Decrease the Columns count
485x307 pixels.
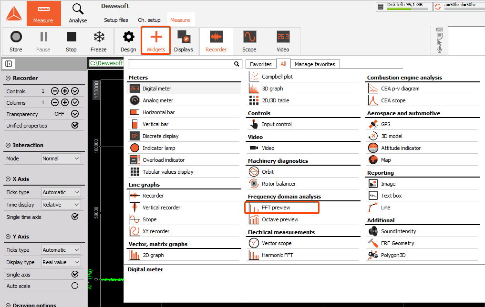pyautogui.click(x=55, y=102)
